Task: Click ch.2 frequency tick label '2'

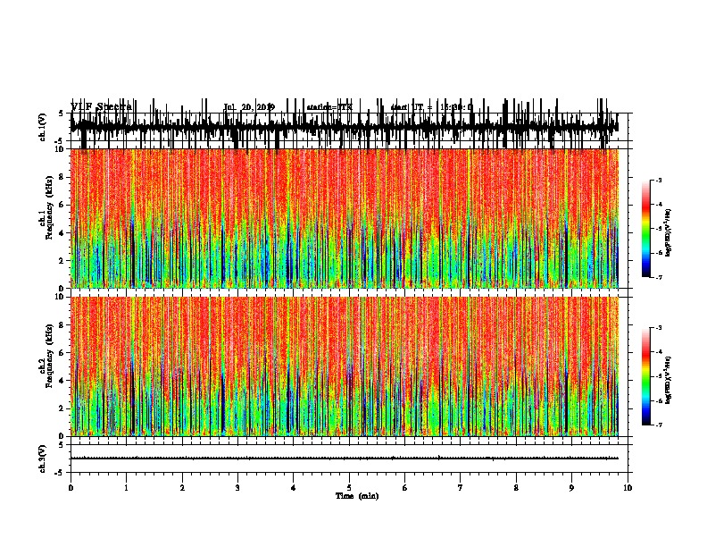Action: click(62, 408)
